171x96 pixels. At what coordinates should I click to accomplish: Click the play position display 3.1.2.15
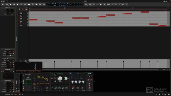(x=62, y=4)
